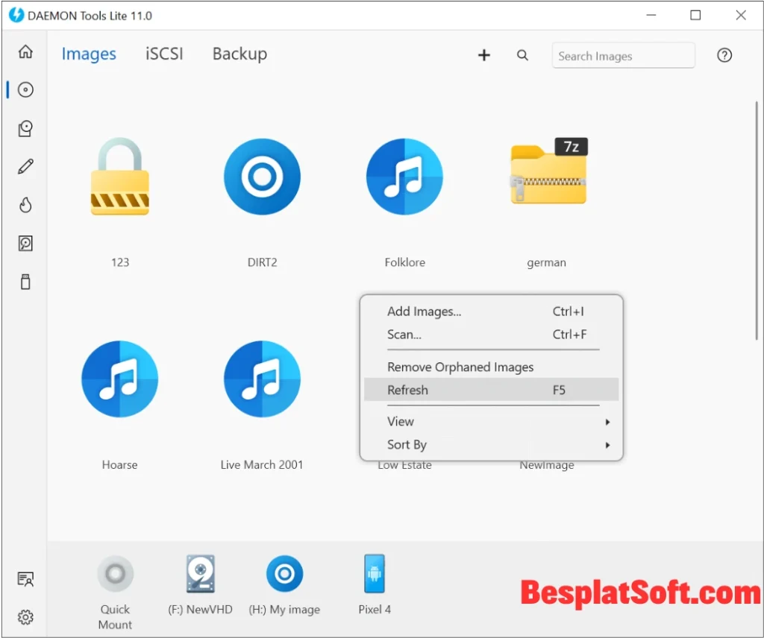This screenshot has width=764, height=638.
Task: Select the Burn flame icon in the sidebar
Action: (25, 205)
